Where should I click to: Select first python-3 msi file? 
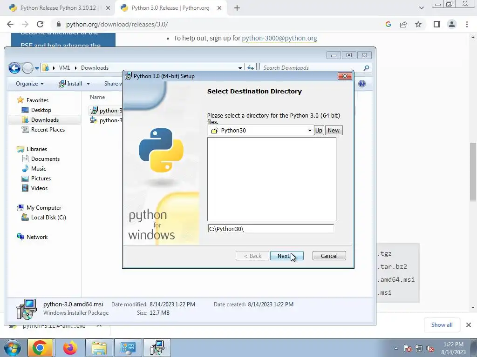pyautogui.click(x=106, y=110)
